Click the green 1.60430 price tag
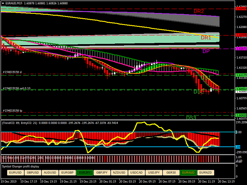This screenshot has height=185, width=247. click(x=241, y=115)
